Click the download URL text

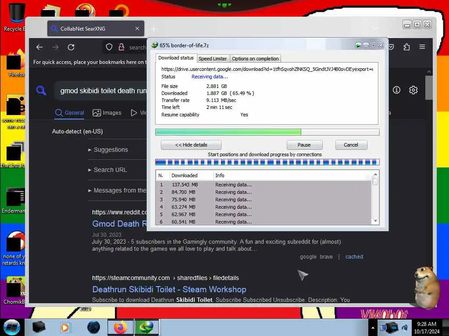click(x=267, y=69)
